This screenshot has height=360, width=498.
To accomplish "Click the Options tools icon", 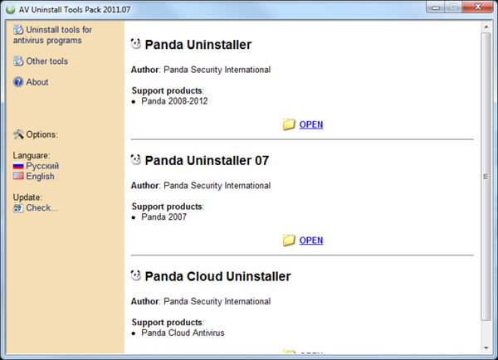I will point(18,134).
